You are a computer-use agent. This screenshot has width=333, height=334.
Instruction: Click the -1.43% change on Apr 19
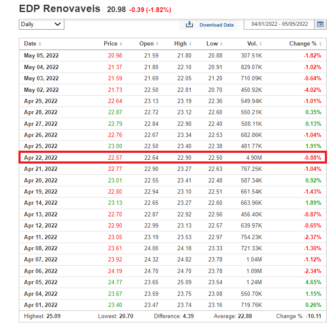coord(312,192)
